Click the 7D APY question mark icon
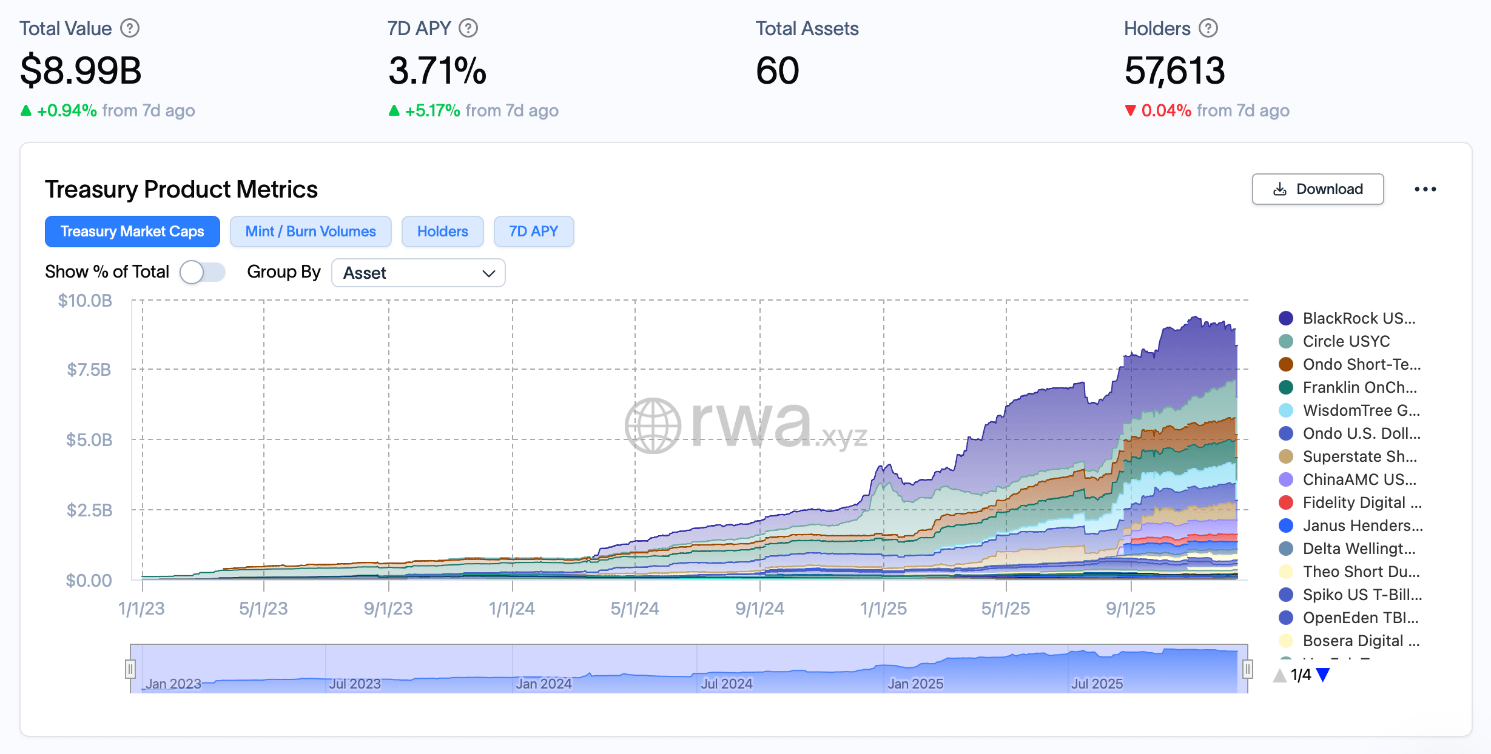This screenshot has width=1491, height=754. tap(468, 28)
